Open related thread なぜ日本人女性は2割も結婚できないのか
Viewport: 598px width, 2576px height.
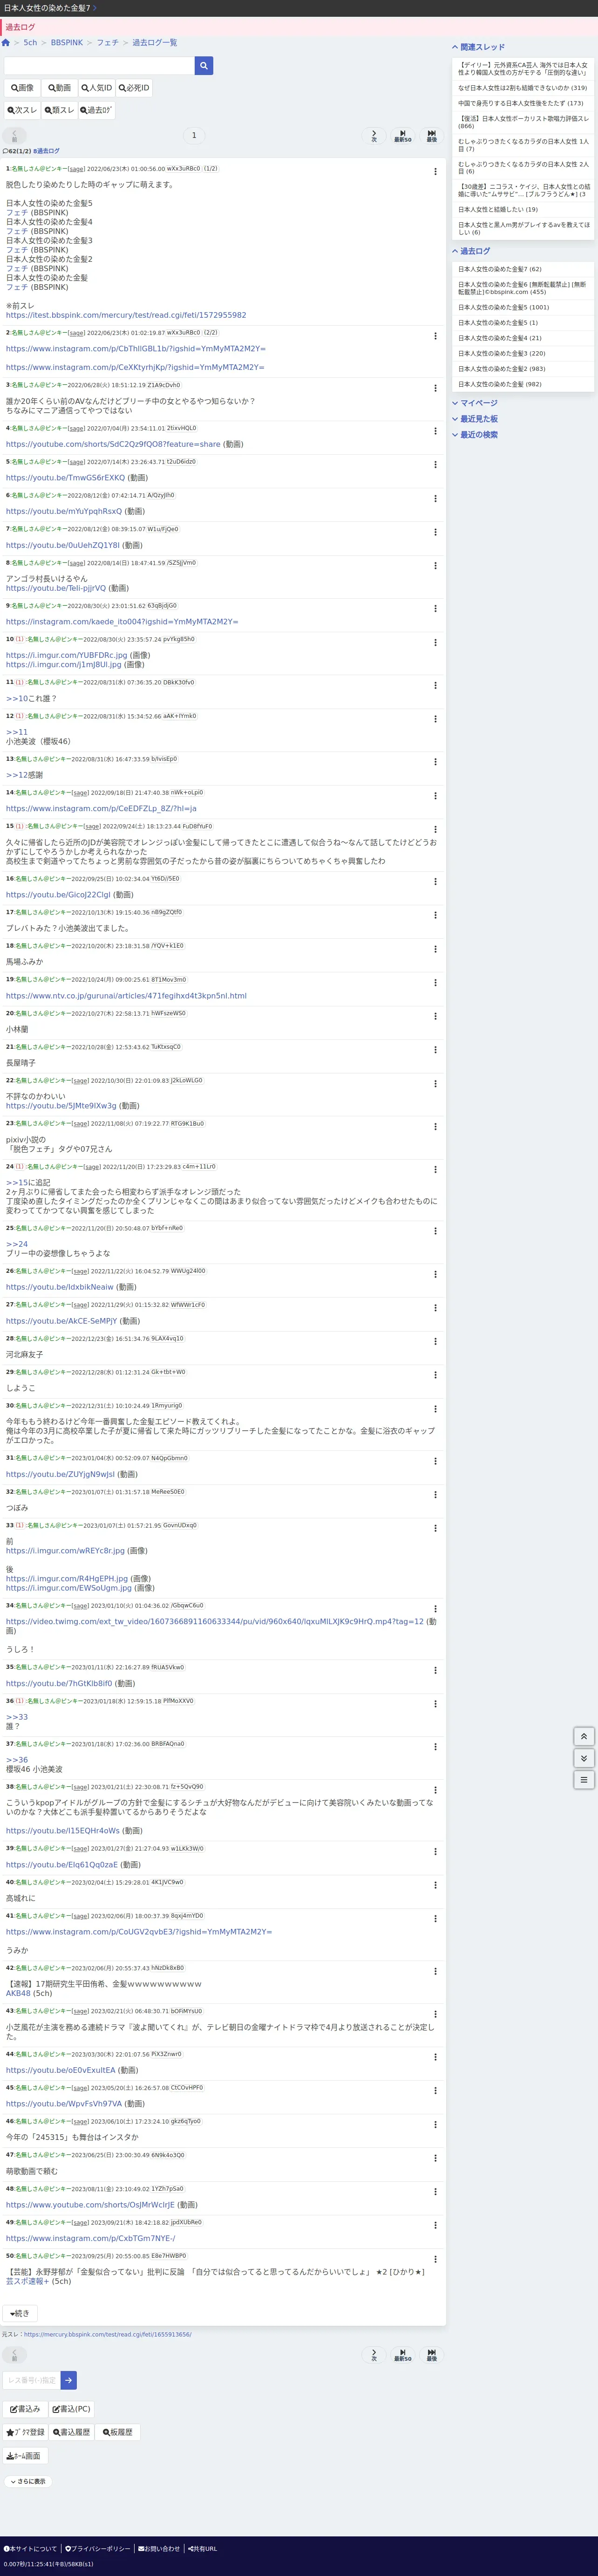[x=522, y=88]
